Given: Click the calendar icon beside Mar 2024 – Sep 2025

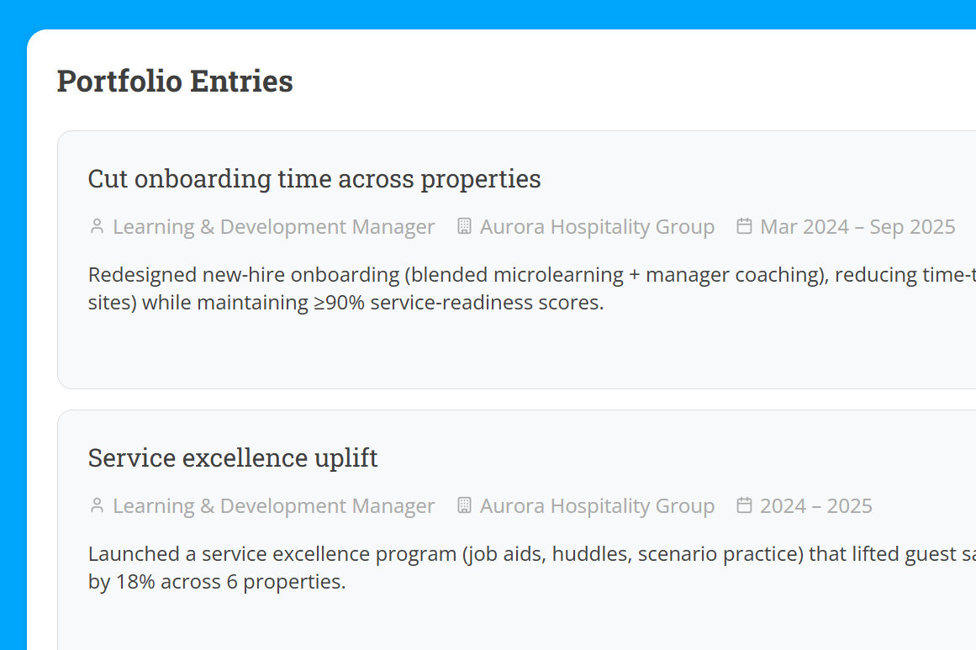Looking at the screenshot, I should pos(744,226).
